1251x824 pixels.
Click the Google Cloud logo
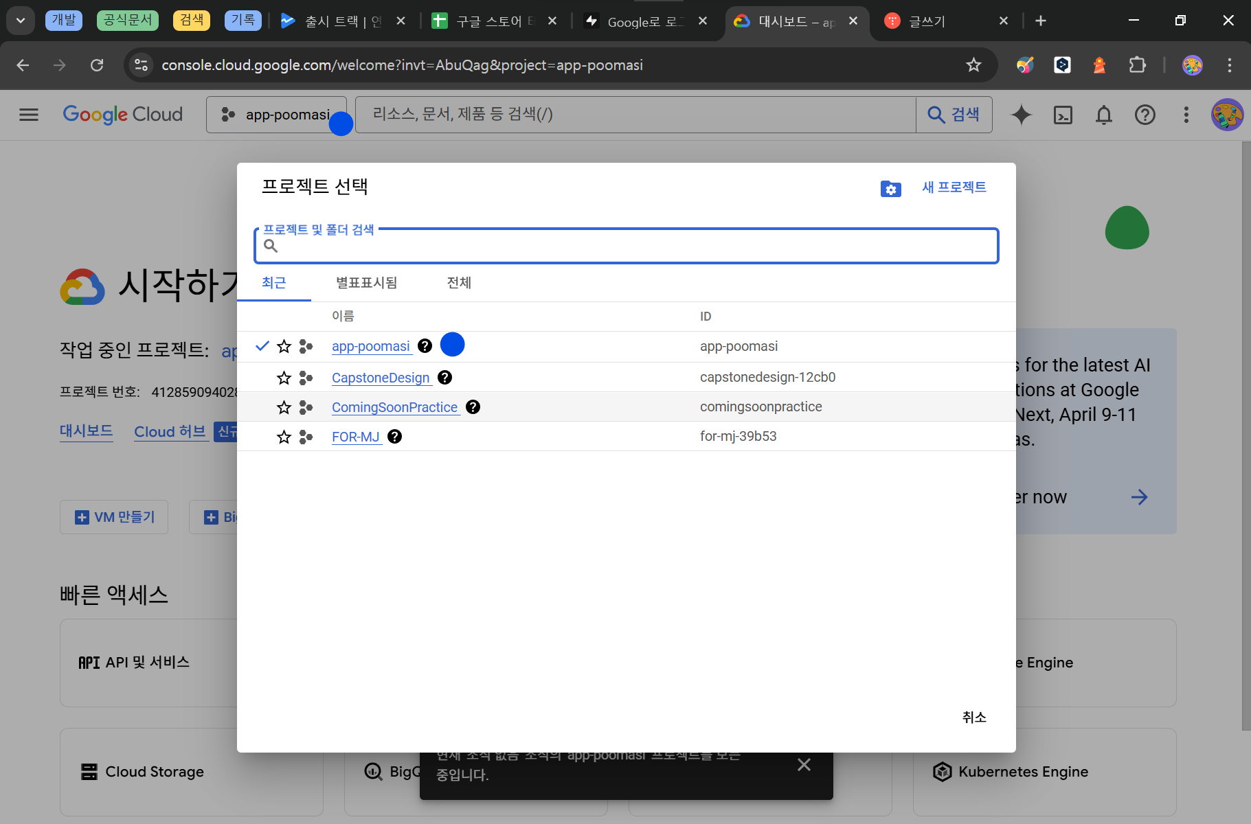(x=123, y=114)
